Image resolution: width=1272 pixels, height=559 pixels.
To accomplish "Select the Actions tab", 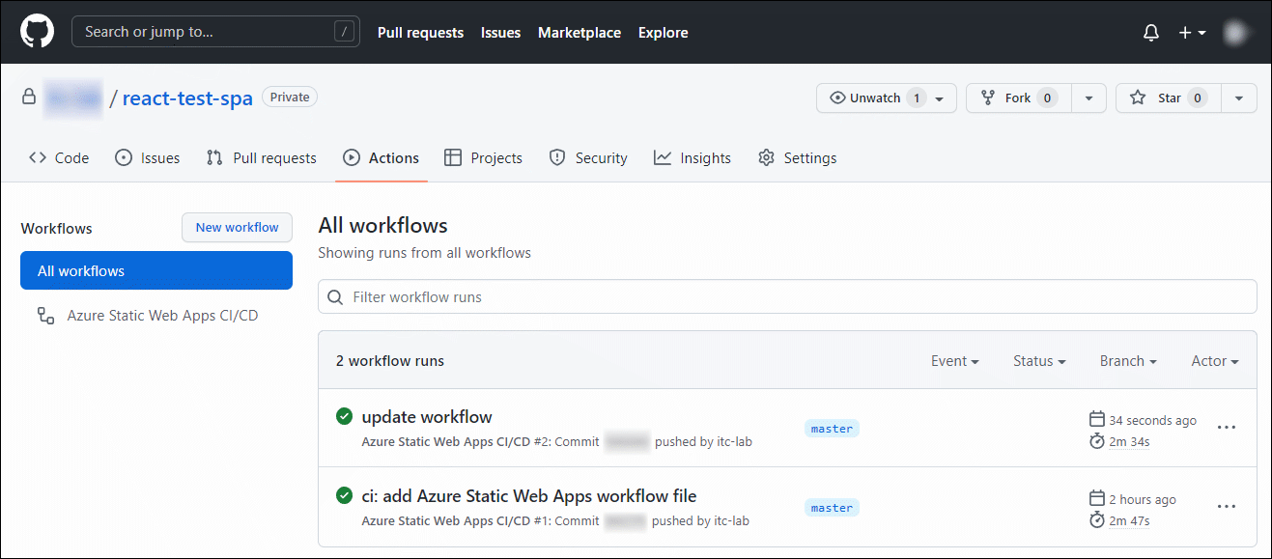I will pyautogui.click(x=382, y=158).
